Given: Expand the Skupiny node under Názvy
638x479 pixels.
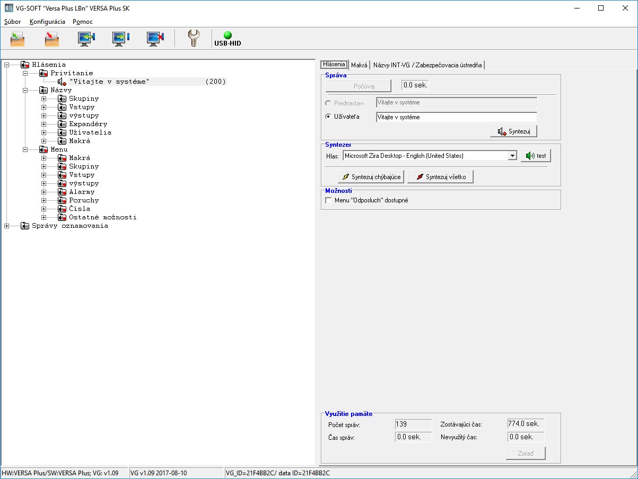Looking at the screenshot, I should click(44, 99).
